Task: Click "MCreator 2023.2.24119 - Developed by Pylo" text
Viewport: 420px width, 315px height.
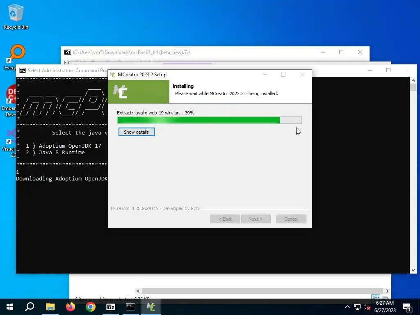Action: (x=155, y=208)
